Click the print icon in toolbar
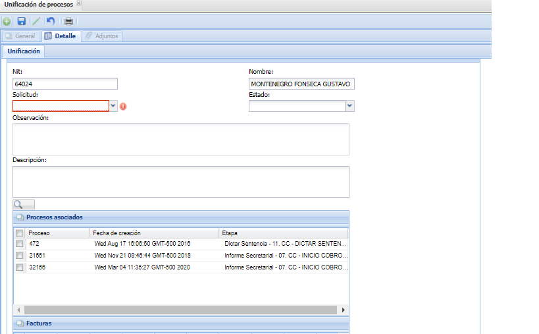 coord(68,21)
